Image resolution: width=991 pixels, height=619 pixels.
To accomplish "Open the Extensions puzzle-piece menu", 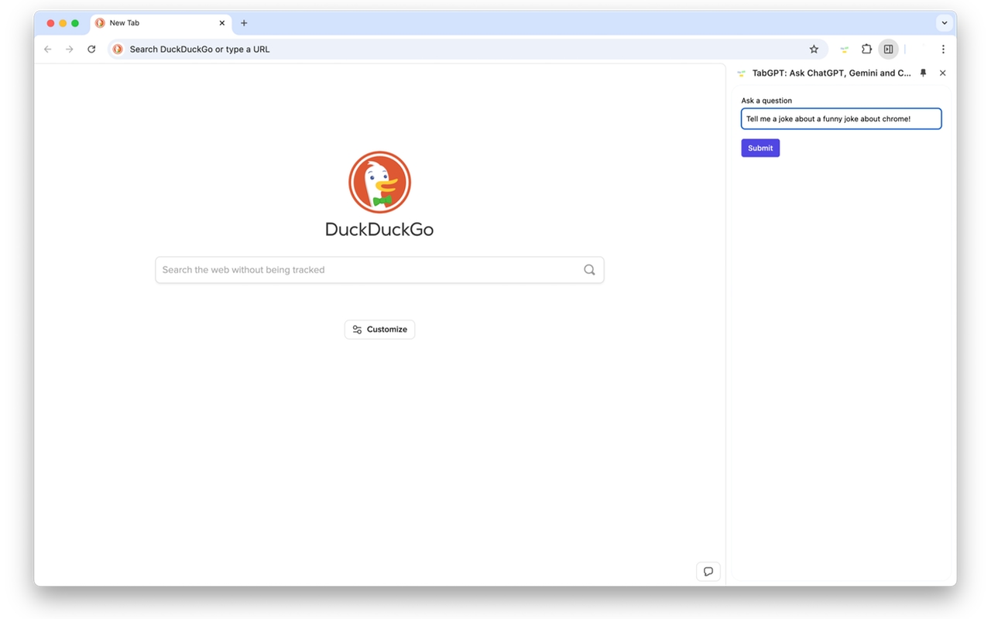I will point(866,49).
